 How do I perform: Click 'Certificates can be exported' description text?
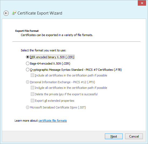pyautogui.click(x=57, y=35)
